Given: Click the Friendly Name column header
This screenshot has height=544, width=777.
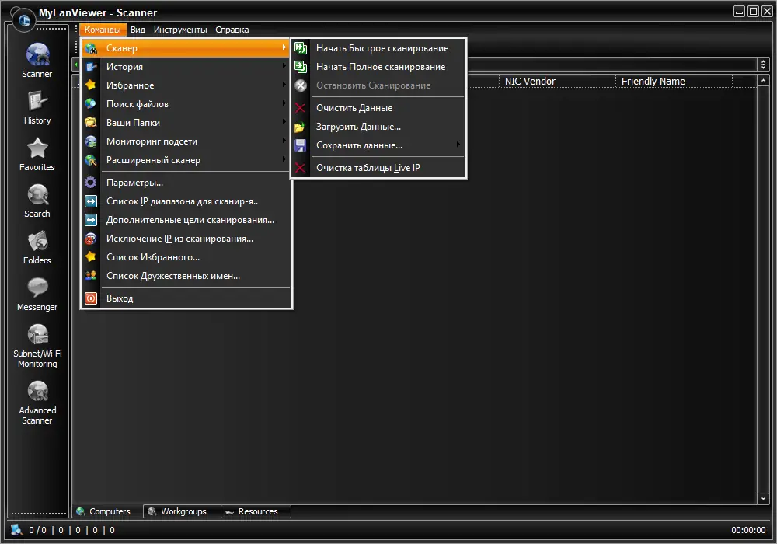Looking at the screenshot, I should coord(674,82).
